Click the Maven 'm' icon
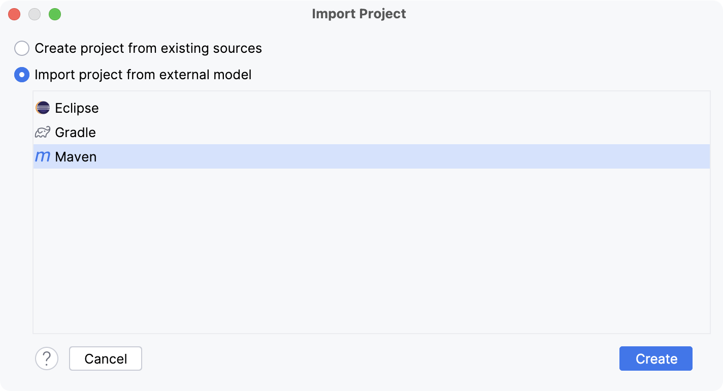 pyautogui.click(x=43, y=156)
